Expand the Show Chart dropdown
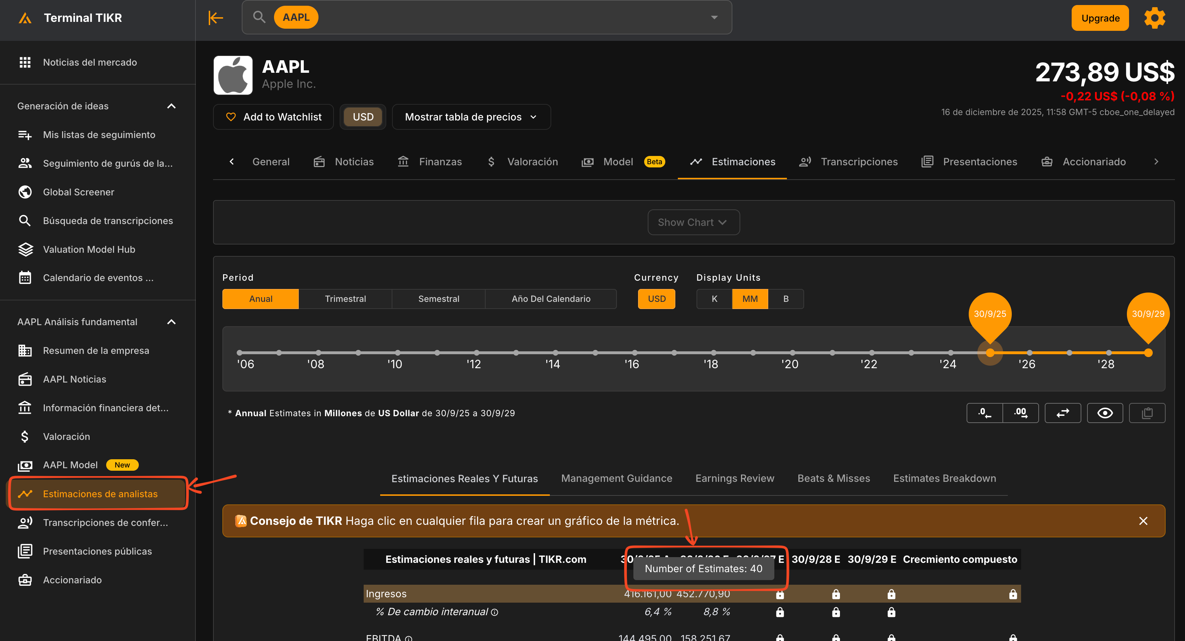The image size is (1185, 641). pos(693,223)
